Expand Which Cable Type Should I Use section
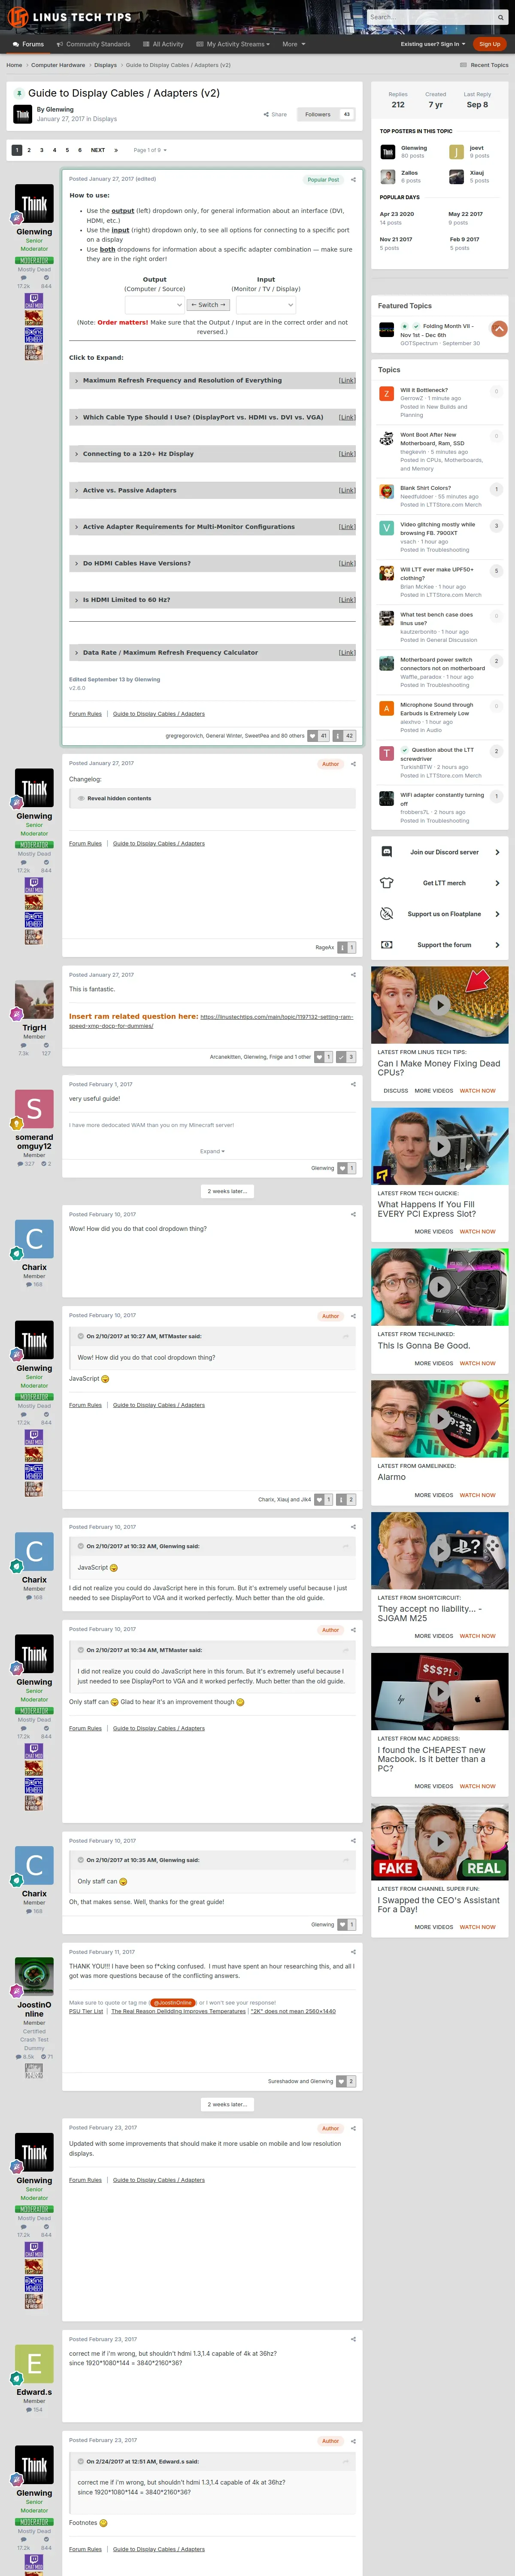Screen dimensions: 515x2576 coord(212,417)
